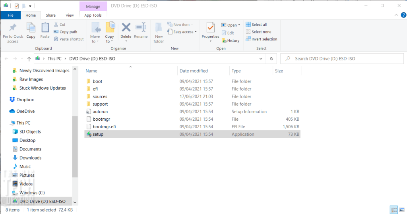The height and width of the screenshot is (214, 407).
Task: Click the navigation pane scroll down arrow
Action: pyautogui.click(x=75, y=202)
